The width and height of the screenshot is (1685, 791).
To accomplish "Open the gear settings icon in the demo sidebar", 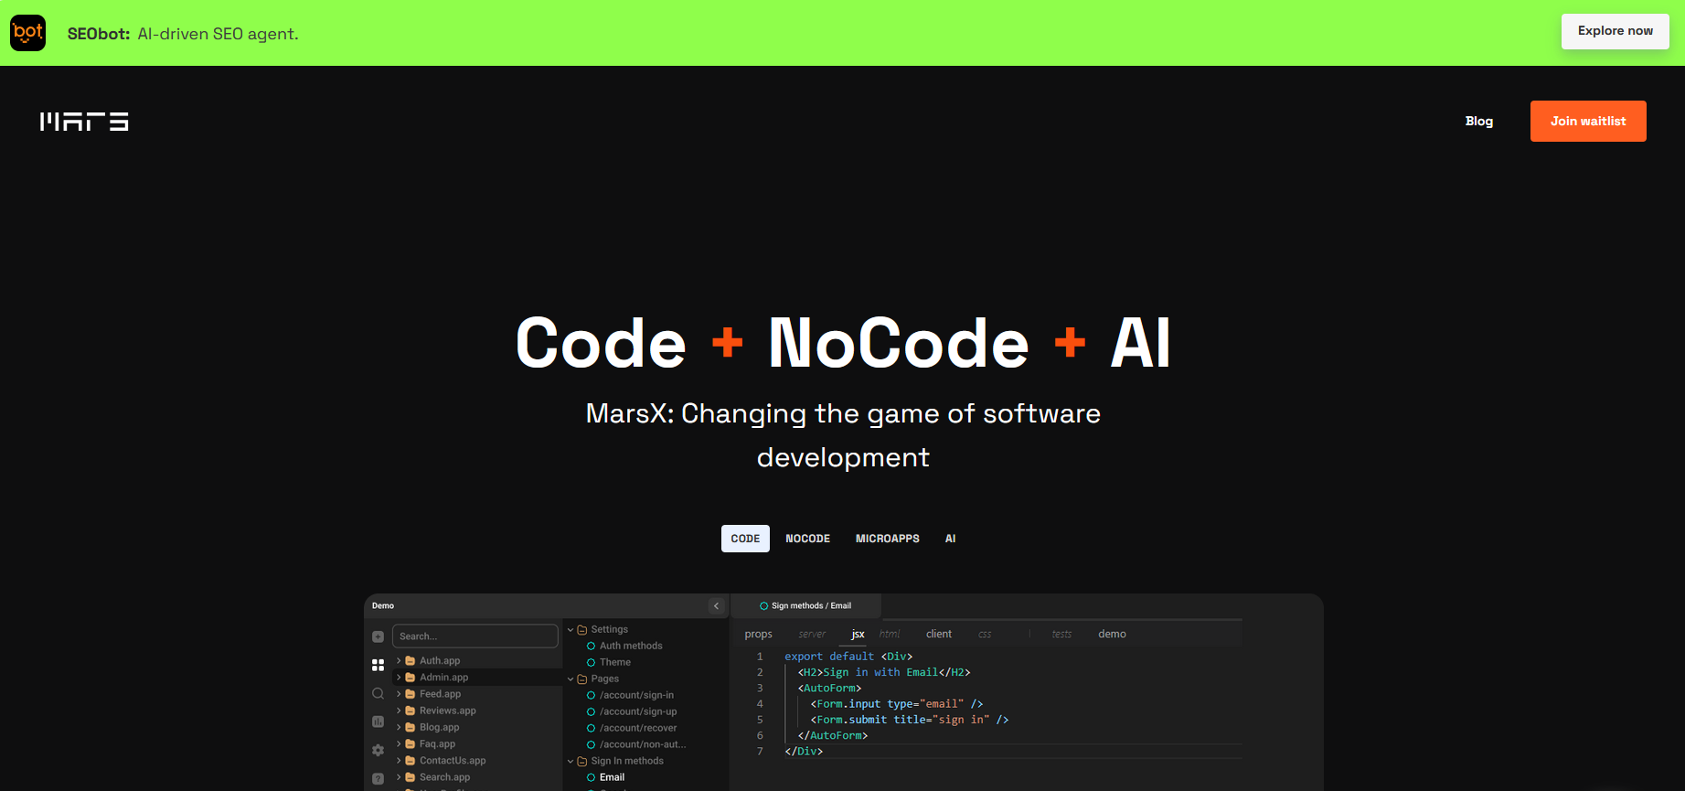I will (379, 750).
